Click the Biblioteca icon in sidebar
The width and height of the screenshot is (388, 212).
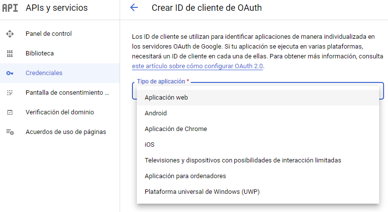[10, 53]
